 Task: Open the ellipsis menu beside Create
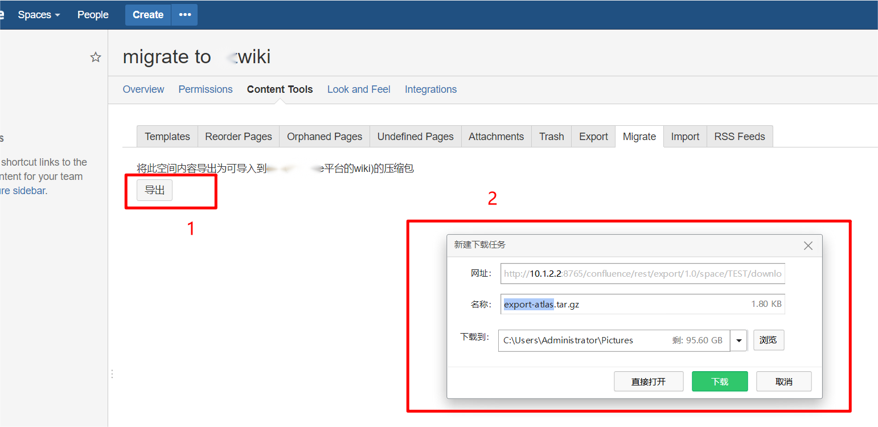pyautogui.click(x=184, y=15)
